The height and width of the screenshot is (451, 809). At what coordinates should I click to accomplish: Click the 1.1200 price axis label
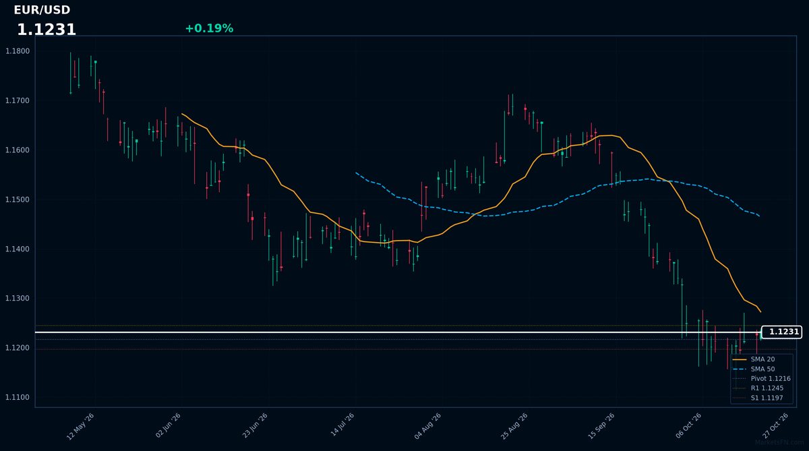[x=18, y=348]
